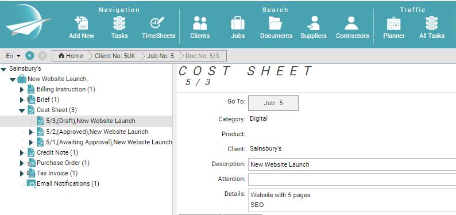Image resolution: width=456 pixels, height=215 pixels.
Task: Open the TimeSheets icon
Action: [157, 23]
